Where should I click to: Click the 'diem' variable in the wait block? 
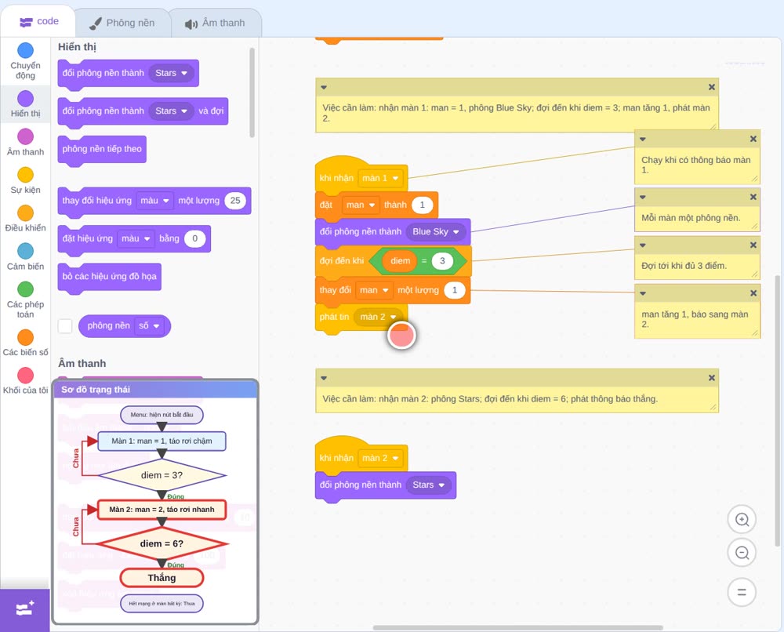[x=400, y=261]
